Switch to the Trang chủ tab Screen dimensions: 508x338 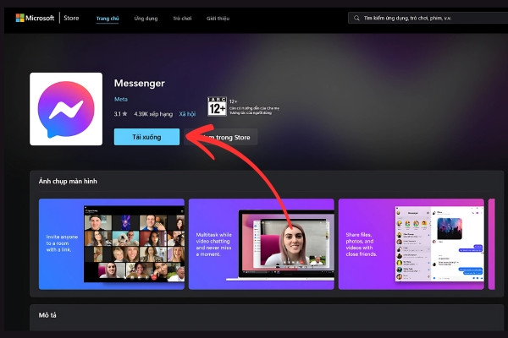pos(108,19)
